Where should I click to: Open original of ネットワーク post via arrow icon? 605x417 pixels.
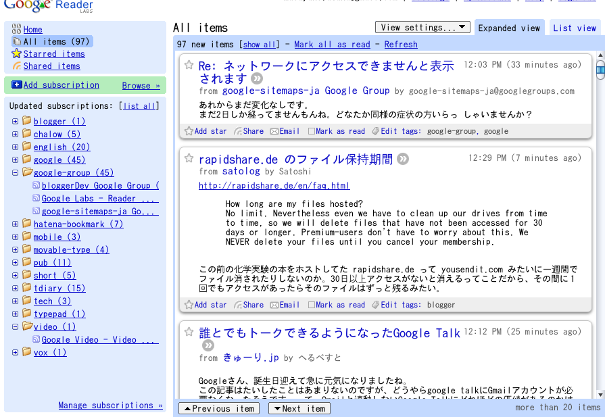point(257,78)
